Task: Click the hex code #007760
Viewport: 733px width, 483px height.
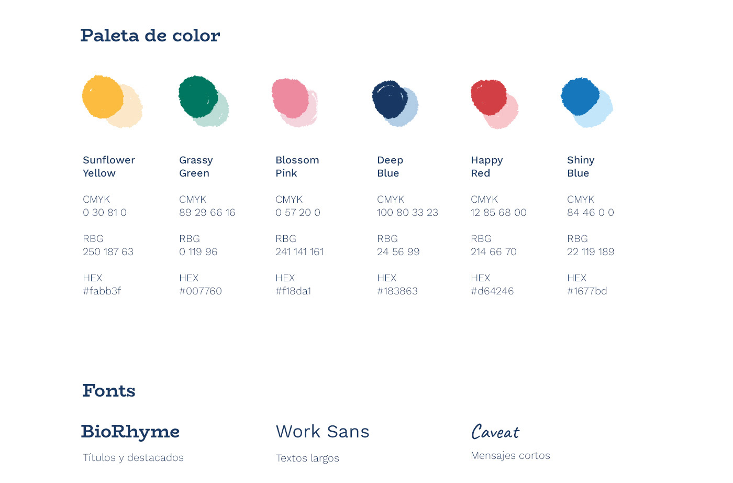Action: pos(201,291)
